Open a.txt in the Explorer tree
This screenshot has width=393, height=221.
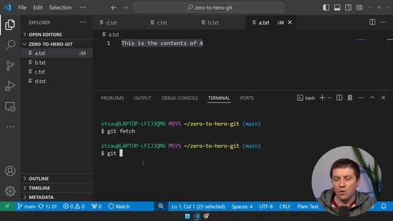pos(56,53)
